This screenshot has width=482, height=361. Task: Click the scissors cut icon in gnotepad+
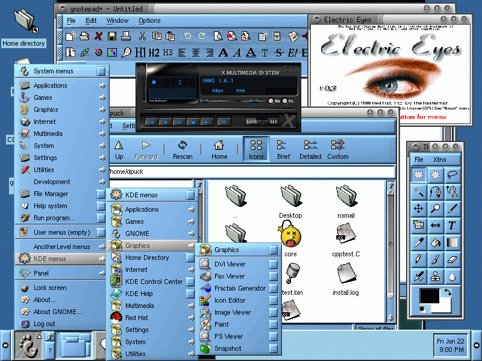click(142, 36)
